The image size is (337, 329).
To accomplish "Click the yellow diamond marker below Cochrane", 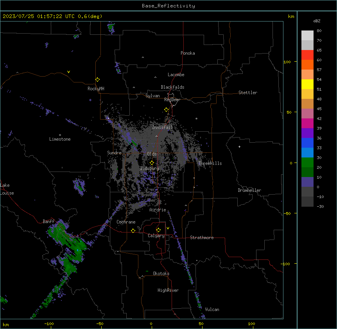I will coord(133,231).
